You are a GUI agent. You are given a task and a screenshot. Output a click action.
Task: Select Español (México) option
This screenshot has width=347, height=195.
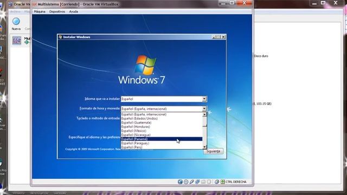[x=162, y=131]
